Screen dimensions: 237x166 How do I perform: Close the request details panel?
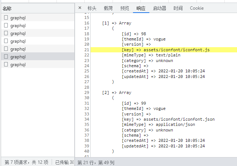point(80,8)
